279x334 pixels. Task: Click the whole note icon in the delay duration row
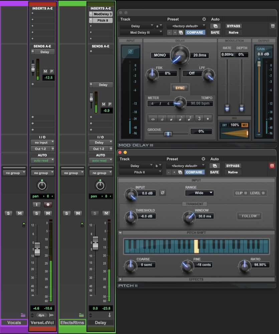153,119
